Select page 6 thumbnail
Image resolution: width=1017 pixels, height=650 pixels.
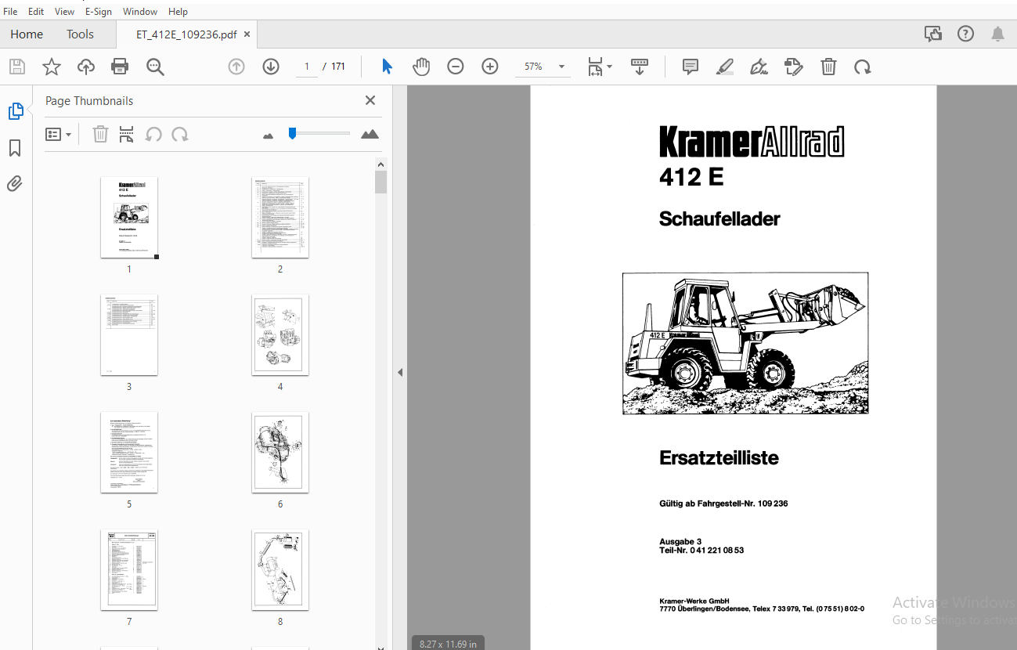tap(280, 452)
